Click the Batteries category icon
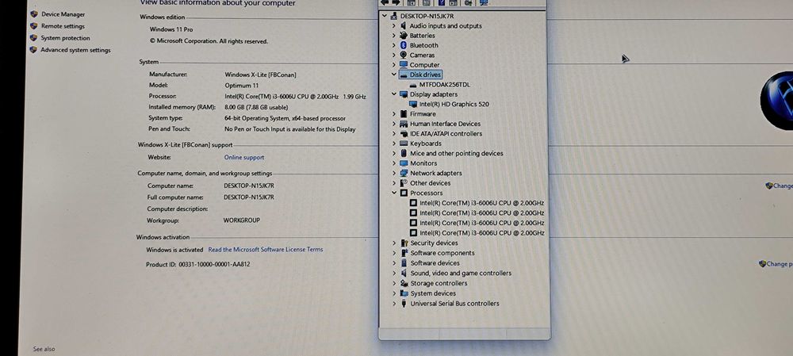This screenshot has height=356, width=793. point(403,36)
